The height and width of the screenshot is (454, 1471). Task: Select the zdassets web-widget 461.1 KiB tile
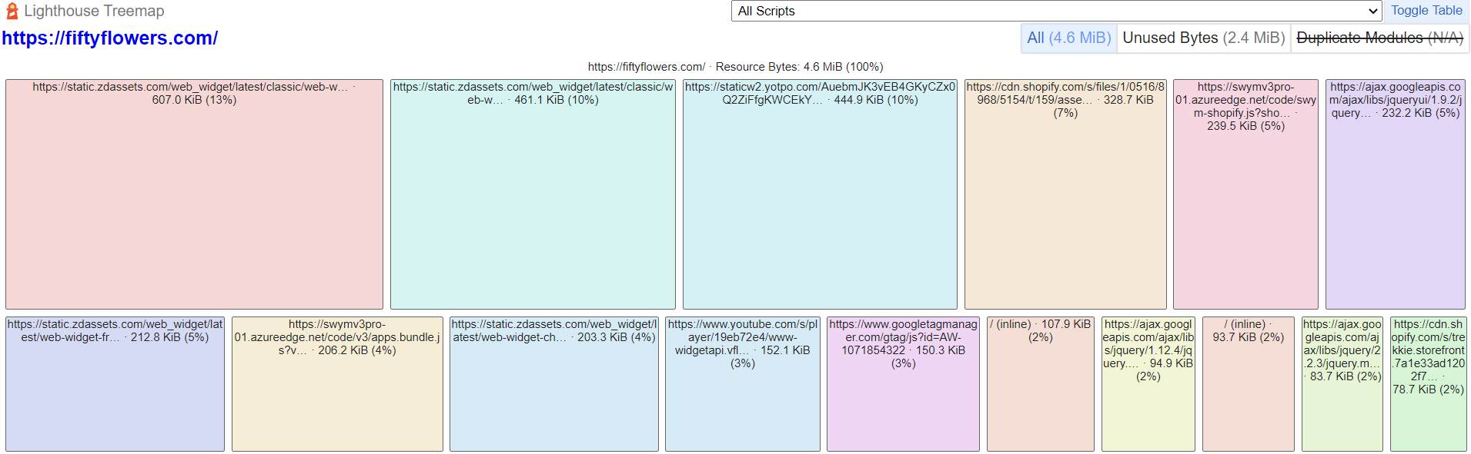pos(533,194)
